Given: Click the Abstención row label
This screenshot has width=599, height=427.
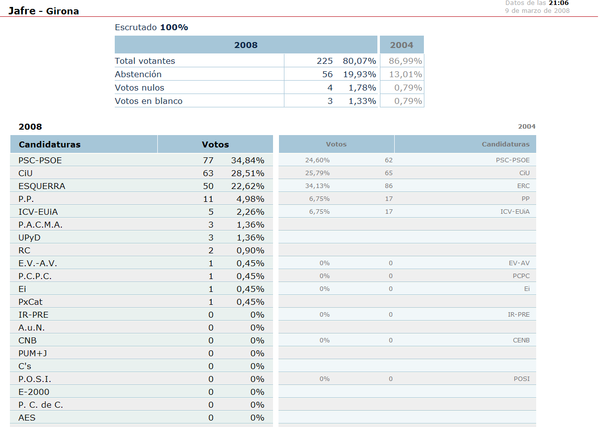Looking at the screenshot, I should [x=138, y=74].
